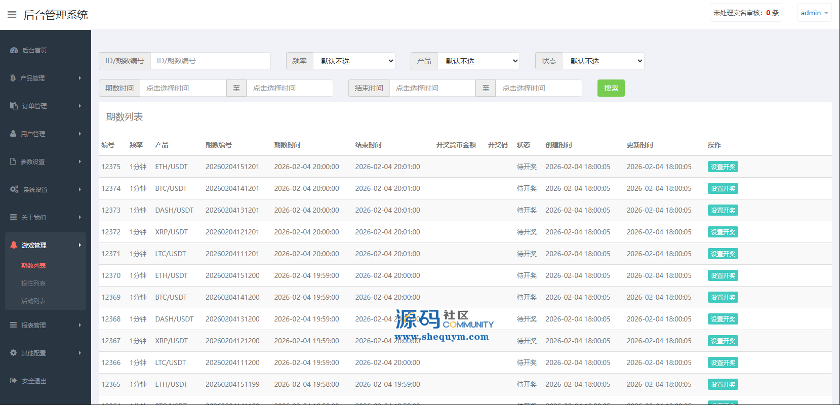This screenshot has width=840, height=405.
Task: Click the gears icon beside 系统设置
Action: (x=14, y=189)
